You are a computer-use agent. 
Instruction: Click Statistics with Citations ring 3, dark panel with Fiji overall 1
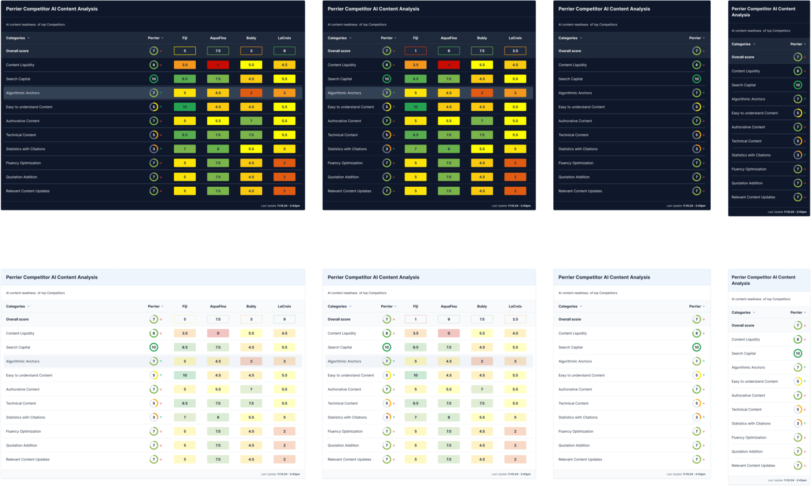click(386, 149)
